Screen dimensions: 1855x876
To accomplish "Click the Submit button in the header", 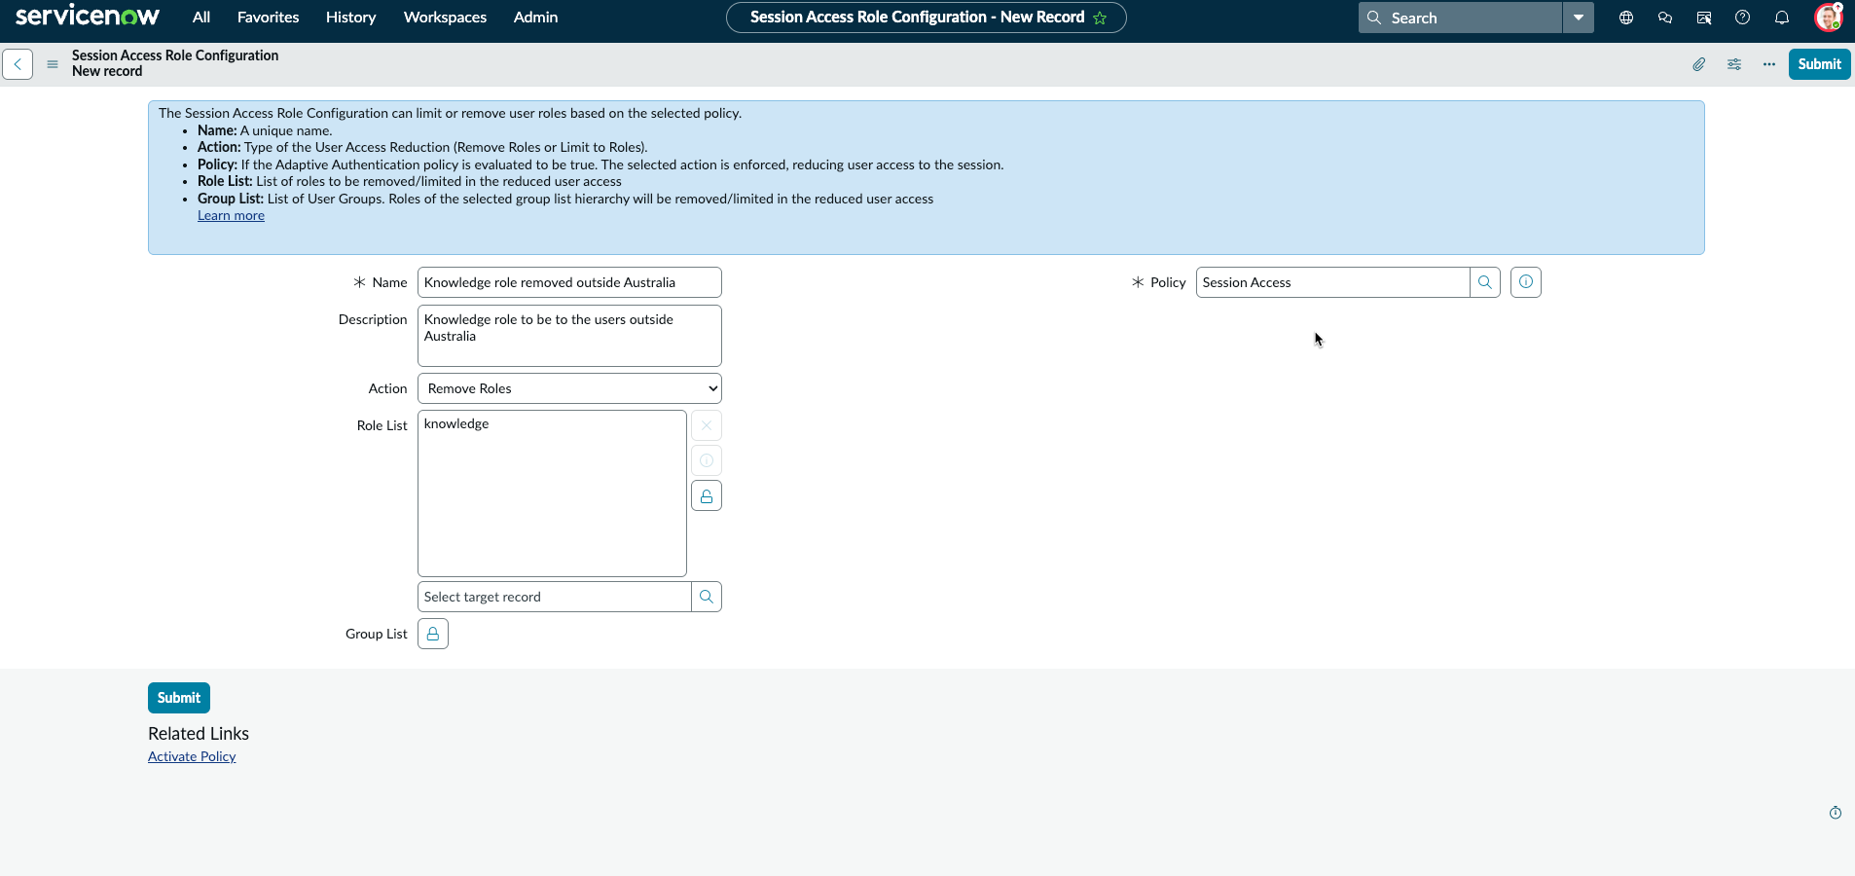I will coord(1819,64).
